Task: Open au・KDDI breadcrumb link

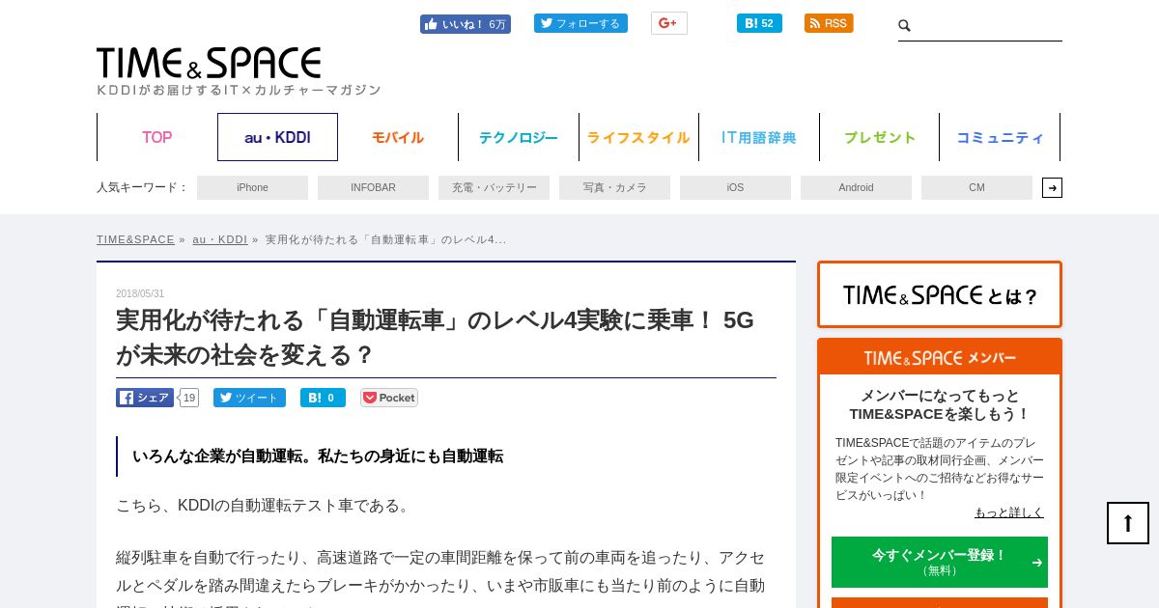Action: point(219,239)
